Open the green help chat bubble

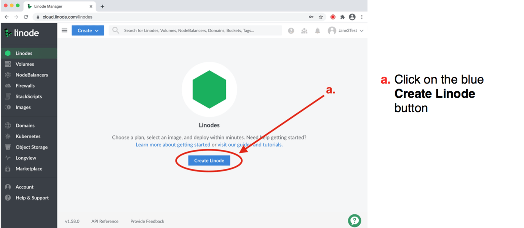click(354, 220)
